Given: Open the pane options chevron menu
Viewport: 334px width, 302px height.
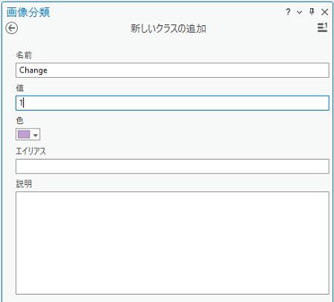Looking at the screenshot, I should (299, 12).
